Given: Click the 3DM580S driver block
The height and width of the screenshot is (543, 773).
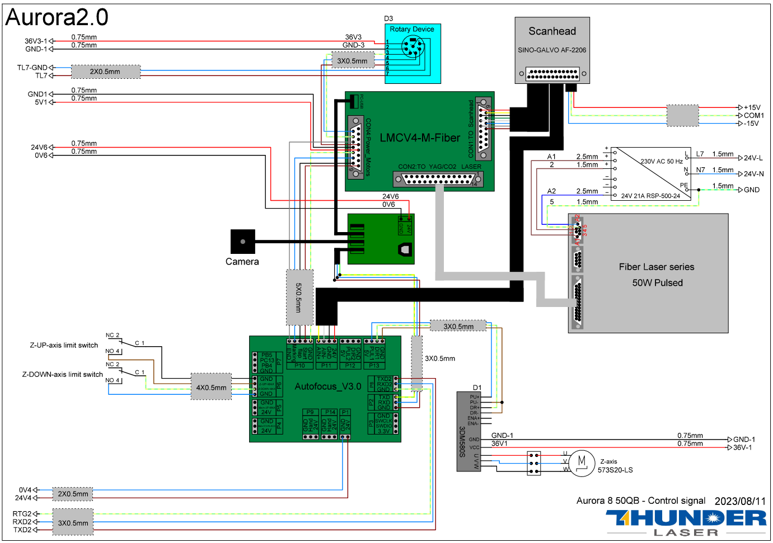Looking at the screenshot, I should [x=469, y=431].
